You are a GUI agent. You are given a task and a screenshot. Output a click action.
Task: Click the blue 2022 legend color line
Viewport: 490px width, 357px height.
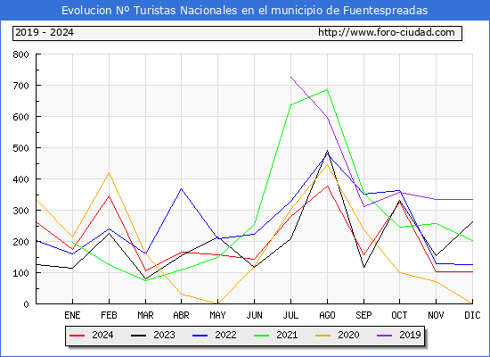point(200,336)
